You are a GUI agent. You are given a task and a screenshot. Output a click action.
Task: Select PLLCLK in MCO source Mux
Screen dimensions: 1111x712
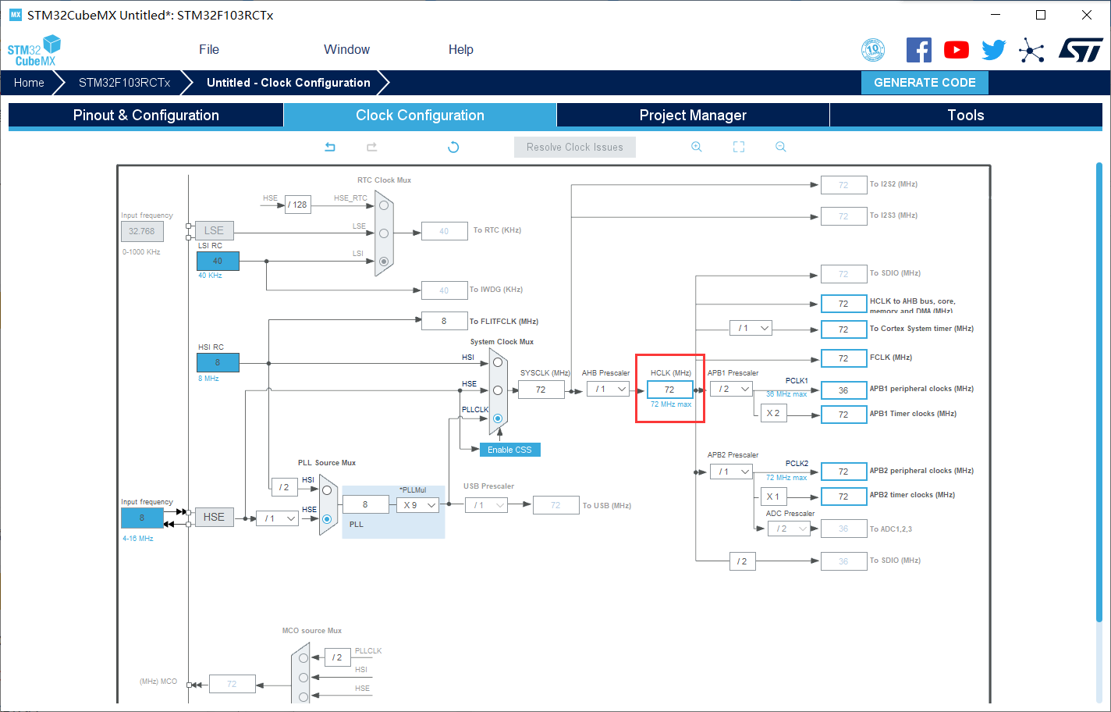pyautogui.click(x=303, y=658)
